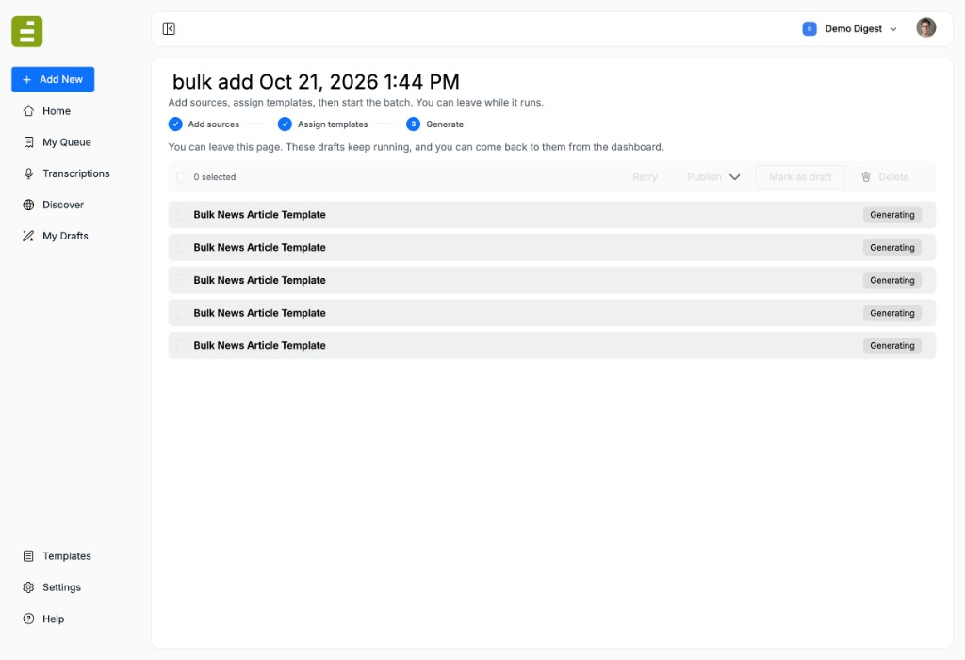The width and height of the screenshot is (965, 660).
Task: Click the plus icon in Add New
Action: point(26,79)
